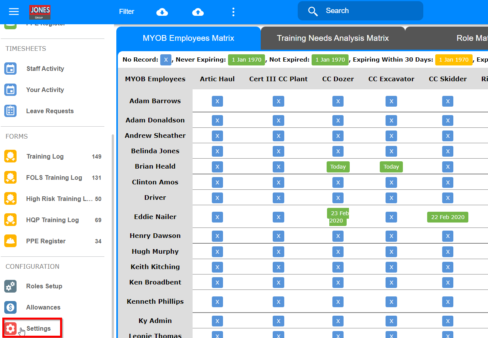Click the orange Expiring Within 30 Days swatch
This screenshot has height=338, width=488.
[454, 60]
